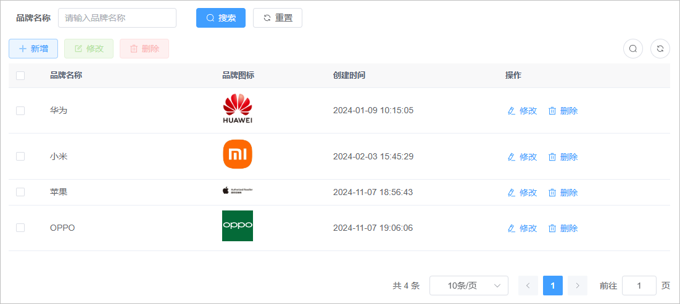Open the Apple Authorized Reseller logo
Viewport: 680px width, 304px height.
pyautogui.click(x=238, y=190)
